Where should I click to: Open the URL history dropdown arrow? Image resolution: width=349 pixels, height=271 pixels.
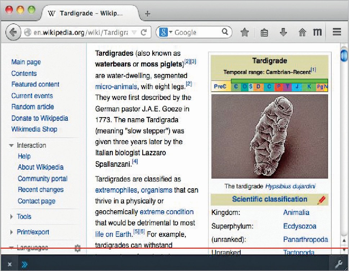[x=134, y=33]
